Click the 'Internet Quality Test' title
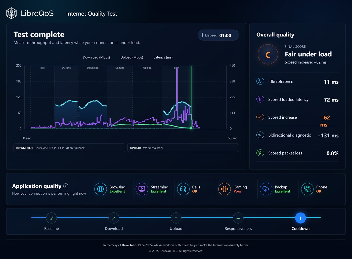Image resolution: width=352 pixels, height=259 pixels. (x=92, y=14)
